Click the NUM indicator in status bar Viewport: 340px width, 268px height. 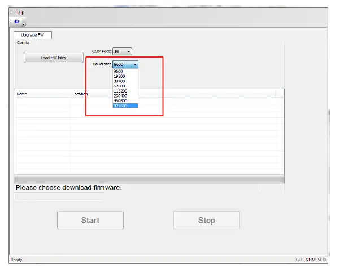310,260
